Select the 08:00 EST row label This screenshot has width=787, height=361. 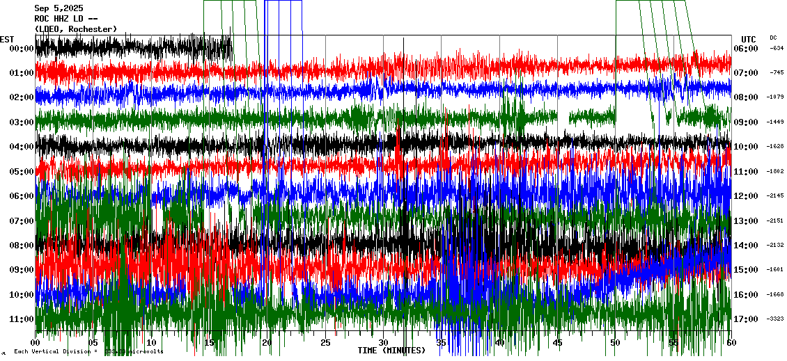coord(21,246)
